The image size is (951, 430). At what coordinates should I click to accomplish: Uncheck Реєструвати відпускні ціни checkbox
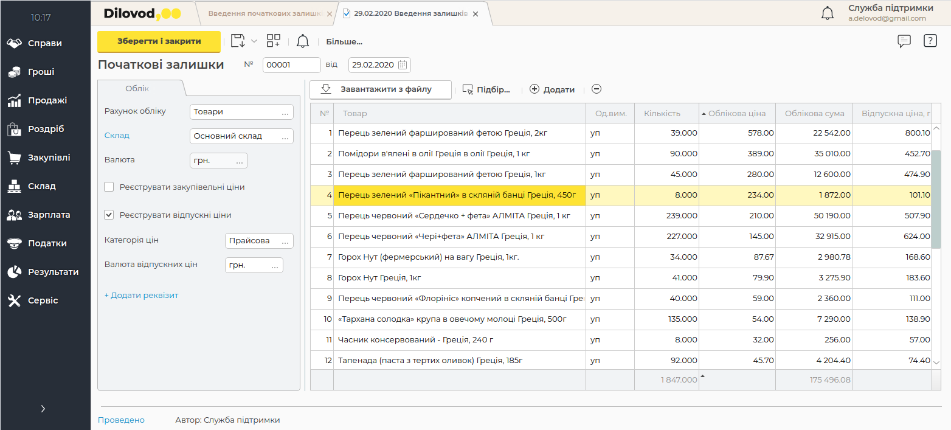(x=109, y=215)
